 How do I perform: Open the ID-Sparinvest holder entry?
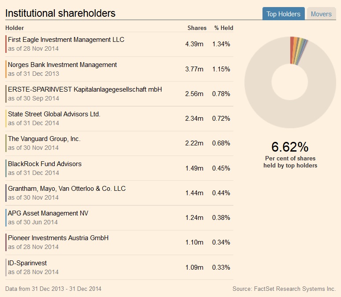(27, 263)
